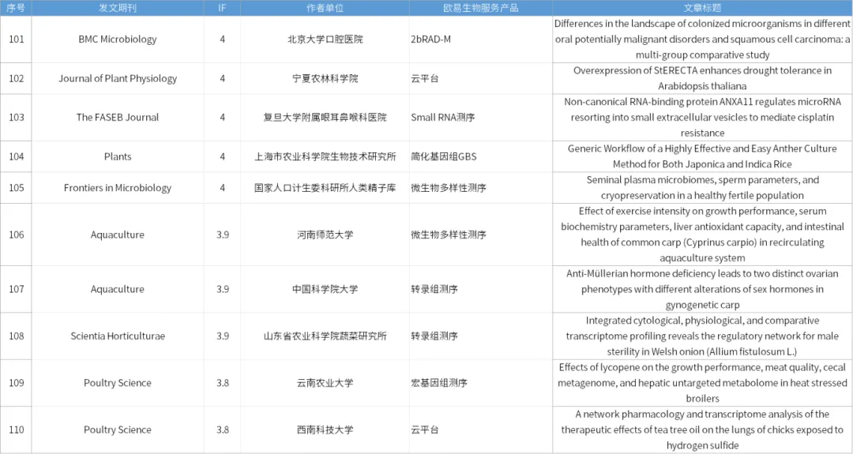
Task: Click the 文章标题 column header
Action: click(702, 8)
